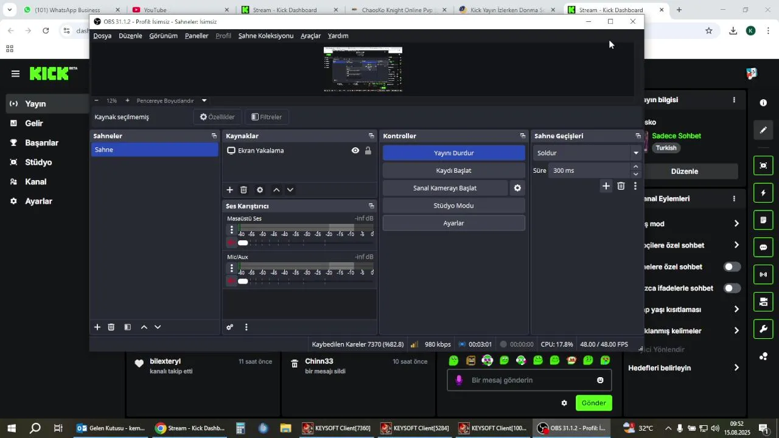Mute Masaüstü Ses audio

[x=231, y=243]
